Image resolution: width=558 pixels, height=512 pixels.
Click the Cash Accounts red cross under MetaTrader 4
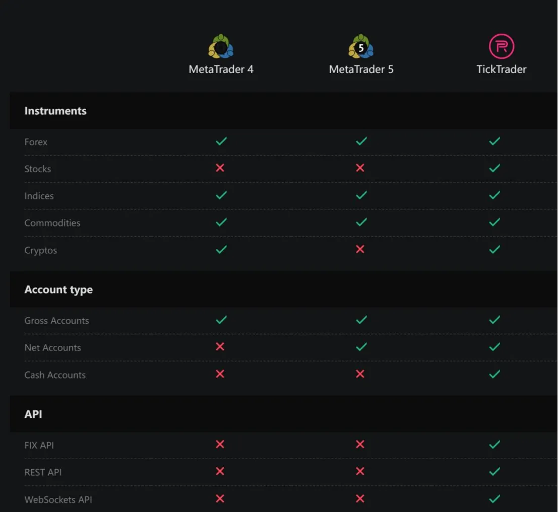(x=220, y=374)
